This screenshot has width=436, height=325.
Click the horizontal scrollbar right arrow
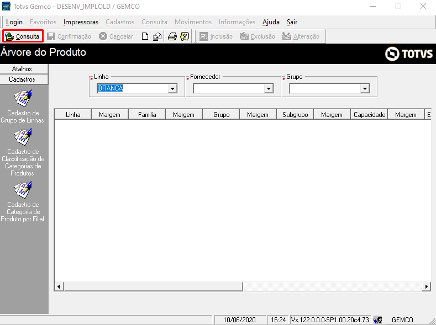pyautogui.click(x=426, y=286)
